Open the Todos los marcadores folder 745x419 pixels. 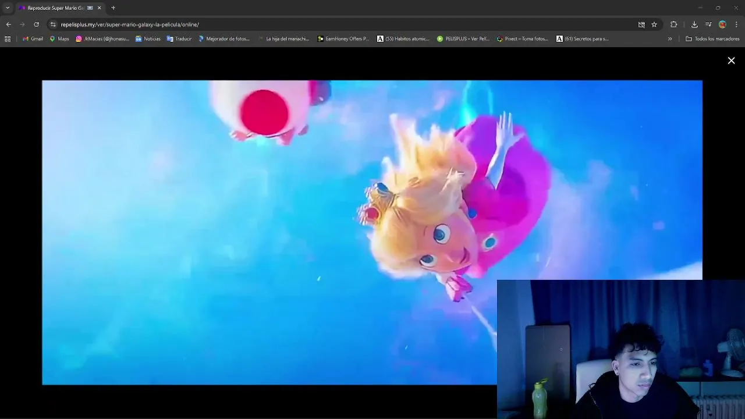coord(712,39)
